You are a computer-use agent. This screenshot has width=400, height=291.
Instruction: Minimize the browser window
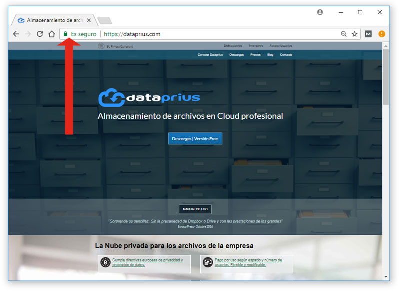341,12
